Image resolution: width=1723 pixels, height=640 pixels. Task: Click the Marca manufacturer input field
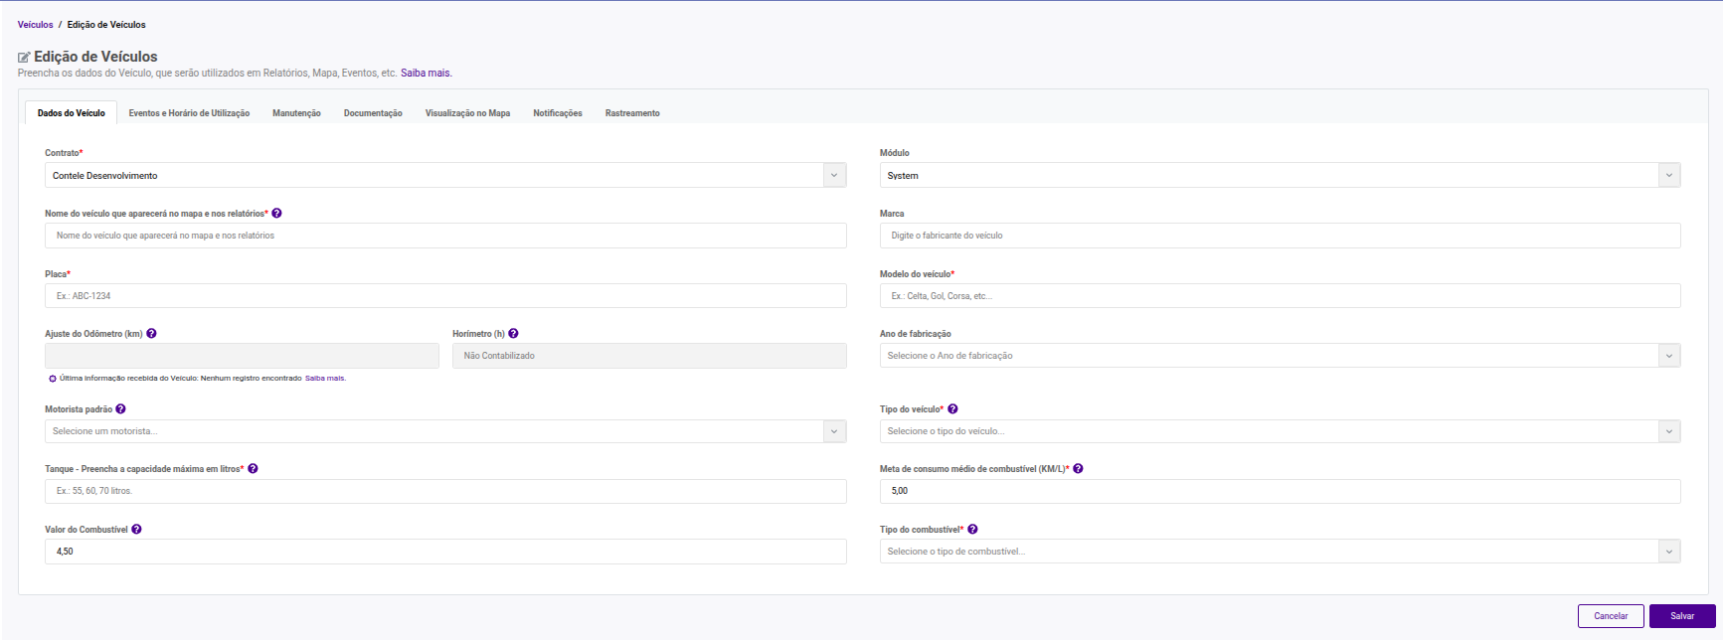coord(1280,236)
